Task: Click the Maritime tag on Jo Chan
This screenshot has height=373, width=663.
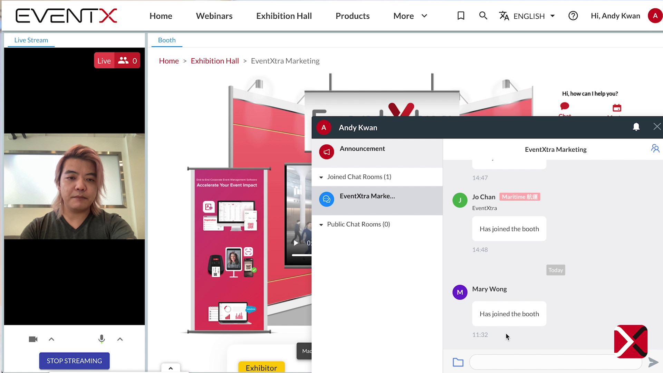Action: [520, 197]
